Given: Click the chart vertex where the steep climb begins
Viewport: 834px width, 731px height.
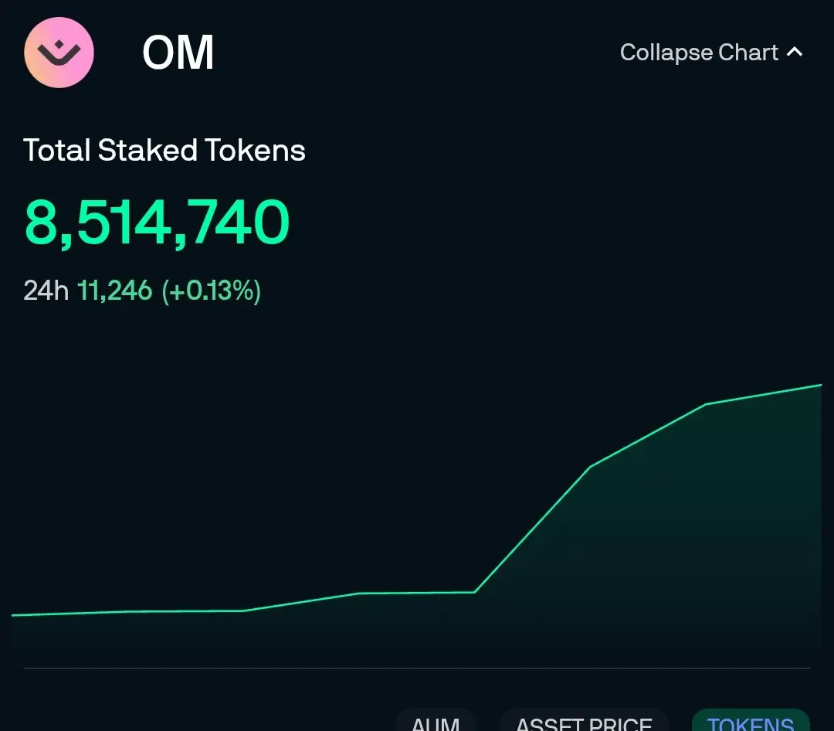Looking at the screenshot, I should pos(474,591).
